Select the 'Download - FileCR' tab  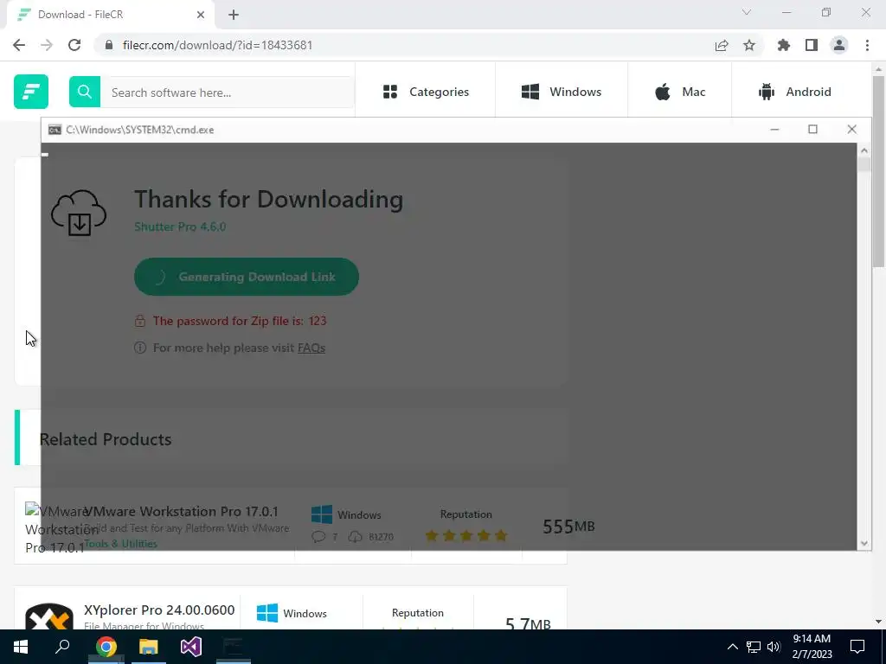coord(111,15)
